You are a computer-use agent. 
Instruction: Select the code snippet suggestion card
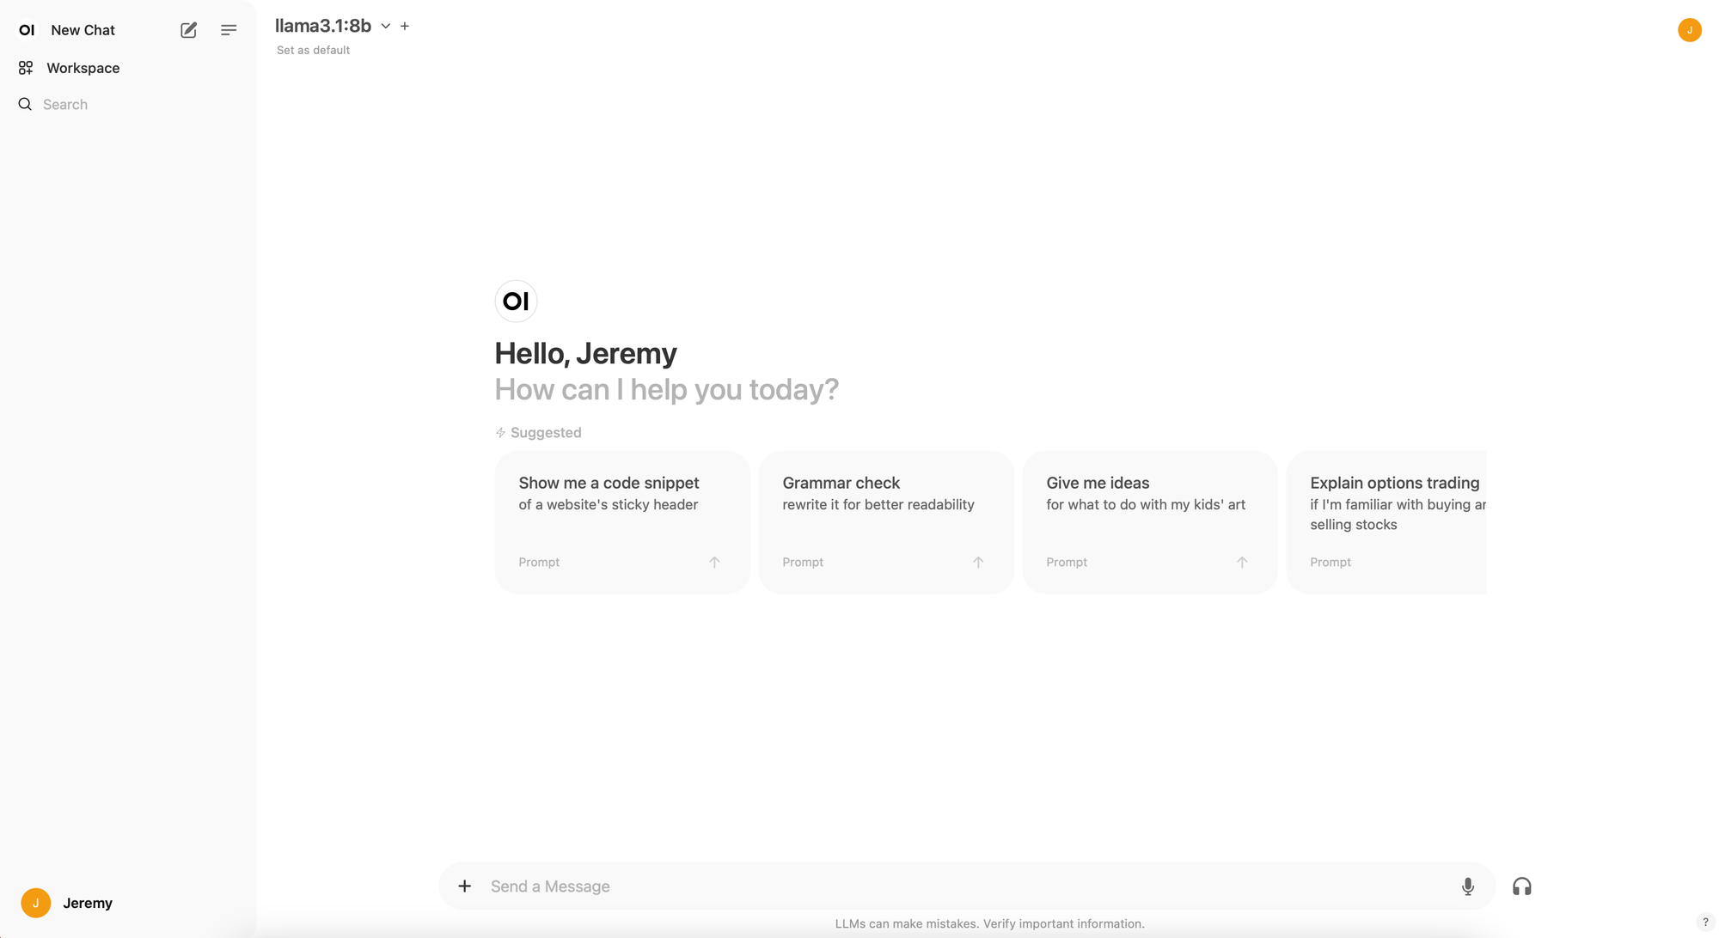[621, 521]
